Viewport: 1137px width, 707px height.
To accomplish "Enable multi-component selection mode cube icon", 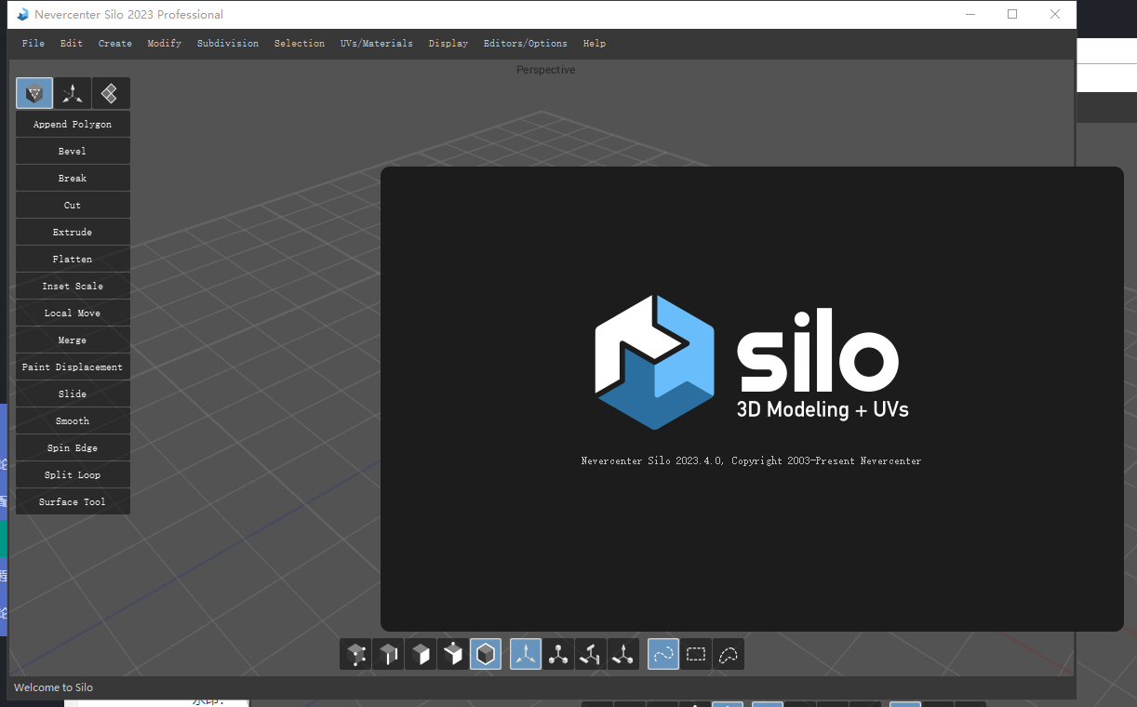I will pyautogui.click(x=453, y=654).
